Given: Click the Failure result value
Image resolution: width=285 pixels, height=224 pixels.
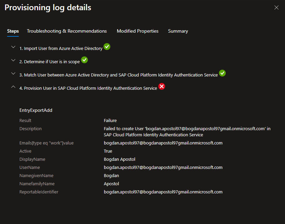Looking at the screenshot, I should pos(110,120).
